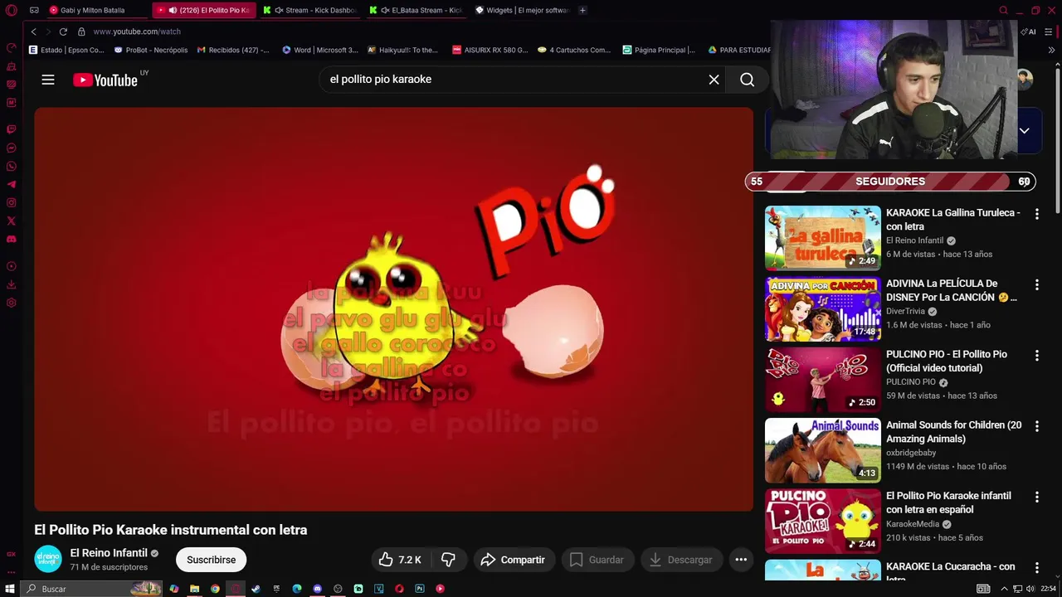Open Word | Microsoft 3... bookmark

click(x=320, y=50)
